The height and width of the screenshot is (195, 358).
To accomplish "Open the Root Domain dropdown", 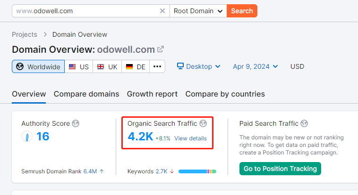I will (x=198, y=11).
